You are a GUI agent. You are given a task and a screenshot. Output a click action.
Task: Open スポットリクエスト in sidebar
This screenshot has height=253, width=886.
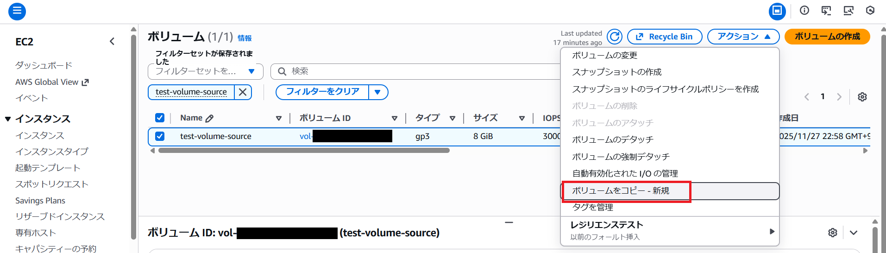52,184
